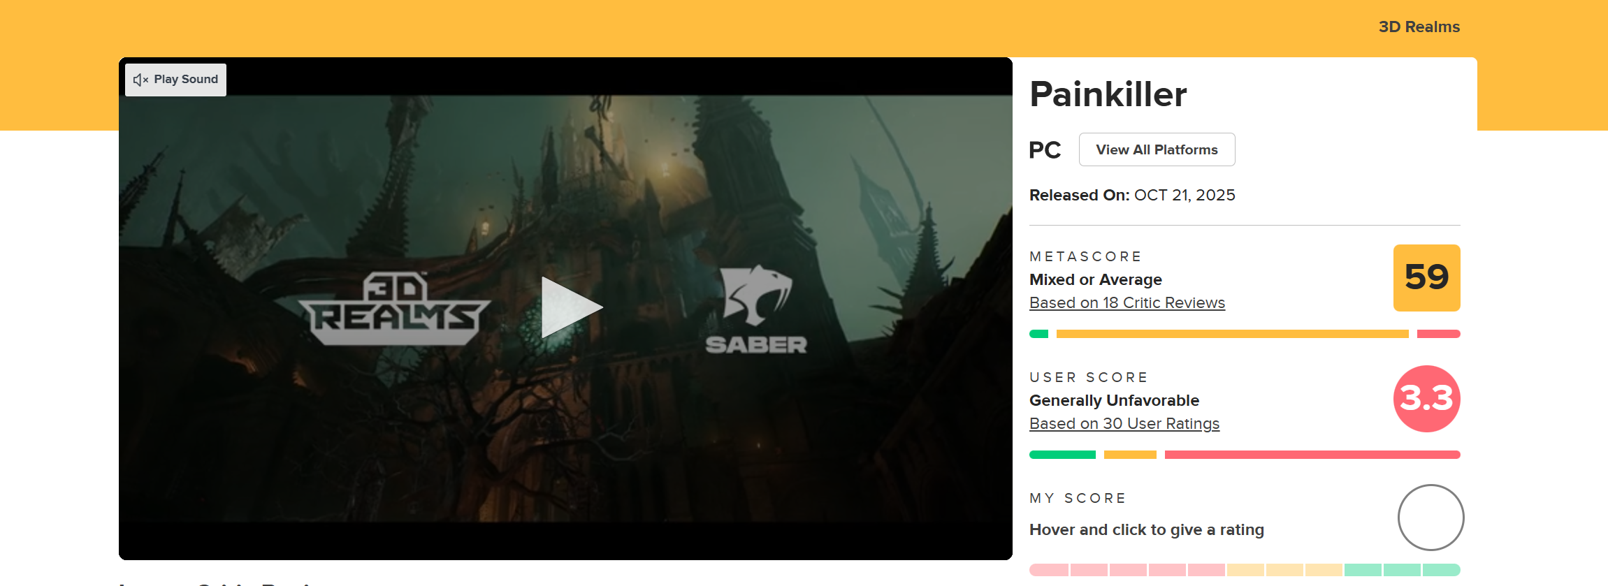Screen dimensions: 1608x586
Task: Click the empty My Score circle
Action: tap(1430, 518)
